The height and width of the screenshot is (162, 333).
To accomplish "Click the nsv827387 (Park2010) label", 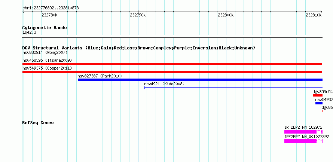I will tap(100, 76).
